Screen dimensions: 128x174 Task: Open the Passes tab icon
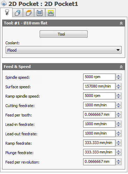tap(40, 13)
